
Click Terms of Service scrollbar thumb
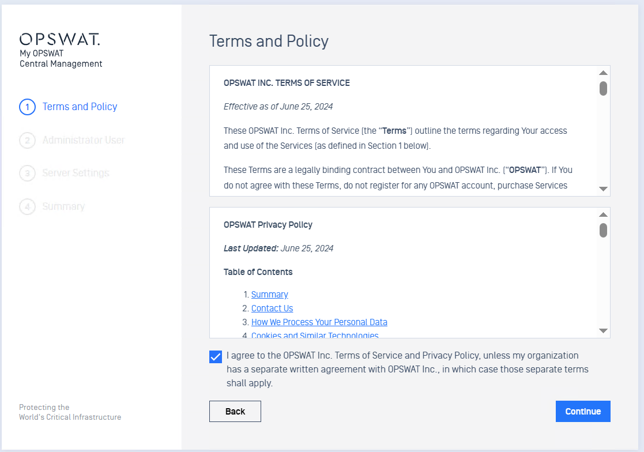coord(603,88)
